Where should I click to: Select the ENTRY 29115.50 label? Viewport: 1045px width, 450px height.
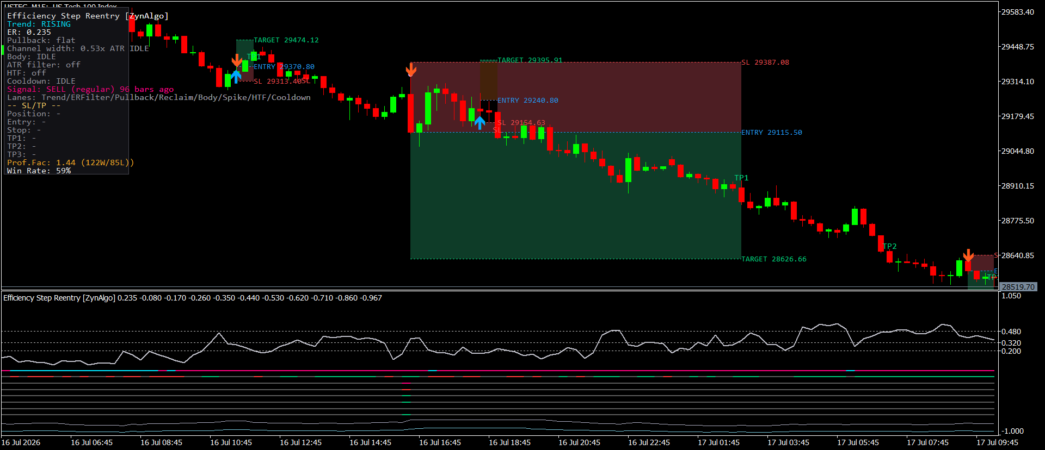pos(772,133)
